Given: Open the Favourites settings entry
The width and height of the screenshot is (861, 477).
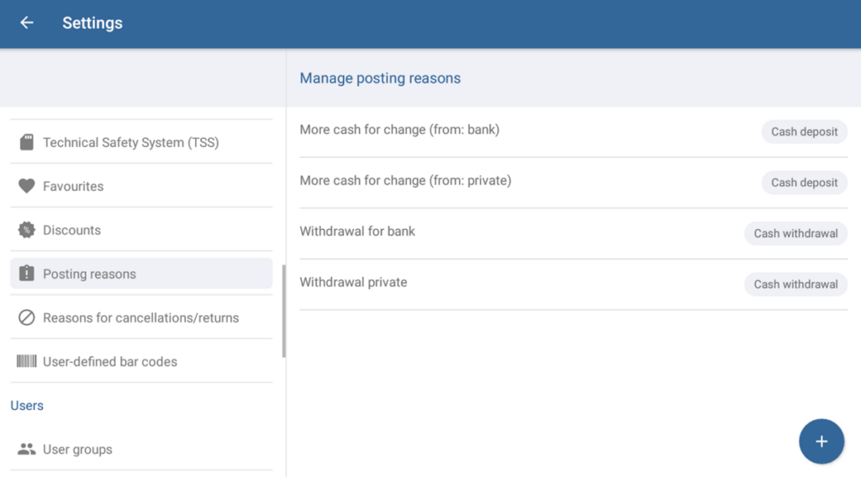Looking at the screenshot, I should (x=73, y=186).
